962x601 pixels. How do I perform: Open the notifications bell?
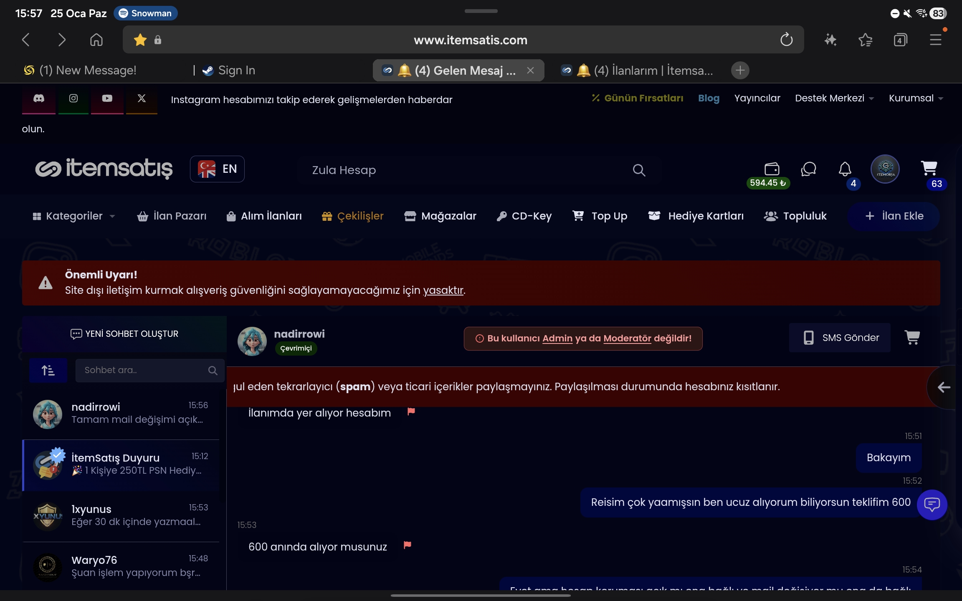[845, 169]
